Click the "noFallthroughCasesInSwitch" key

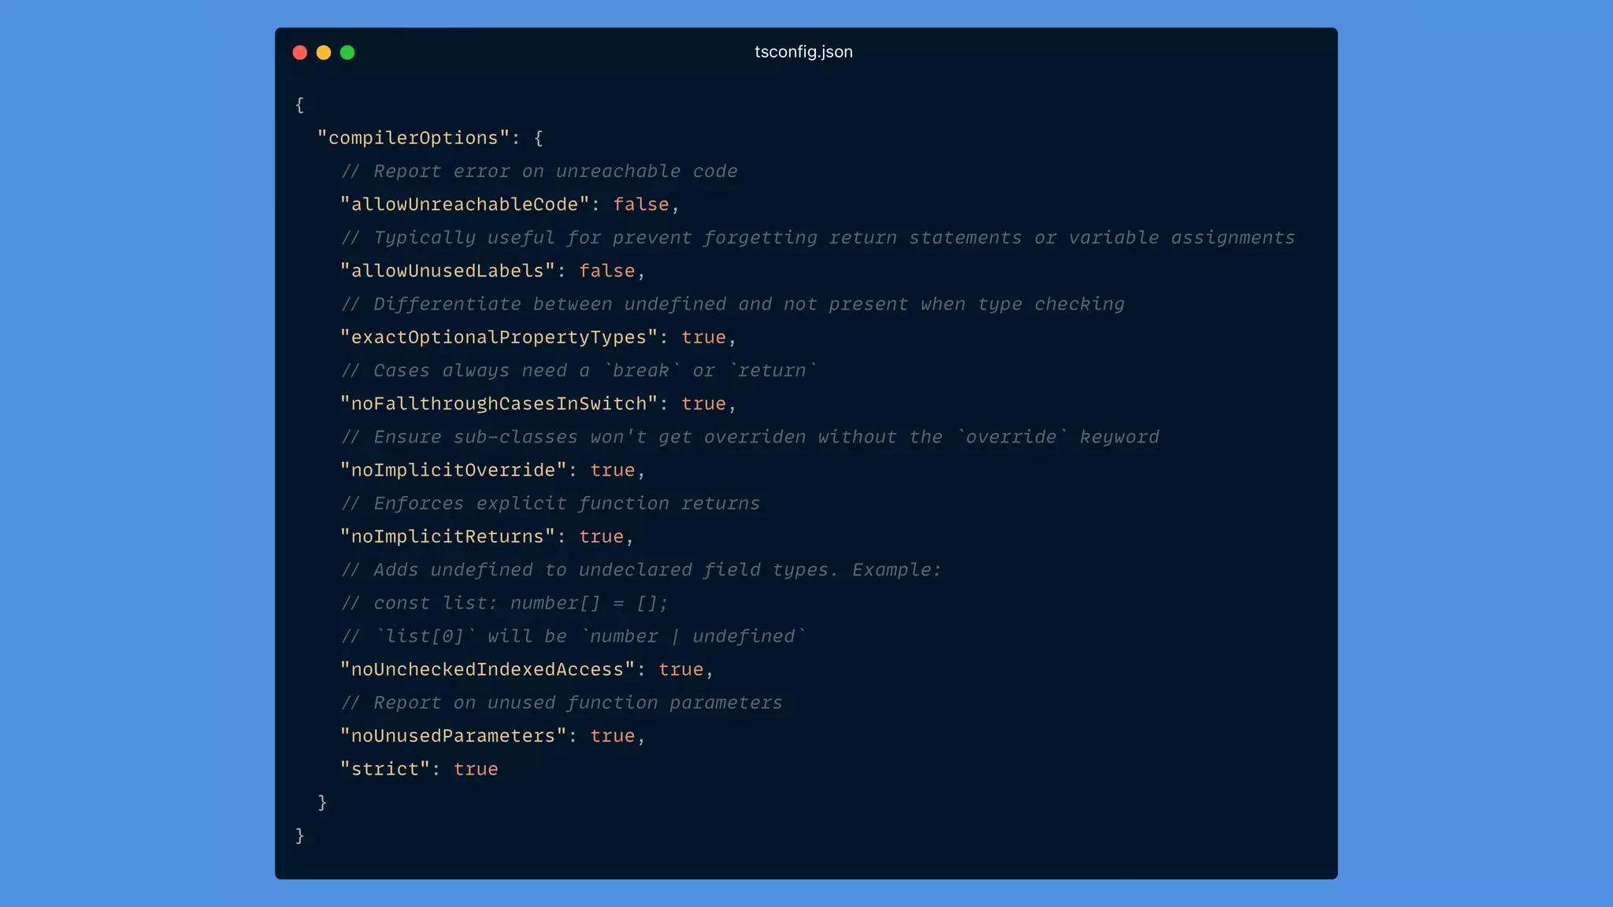tap(499, 404)
